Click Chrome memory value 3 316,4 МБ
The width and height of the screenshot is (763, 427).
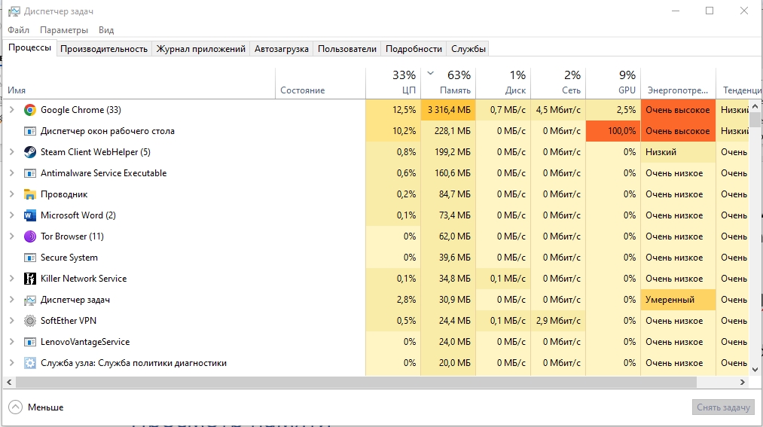coord(449,110)
